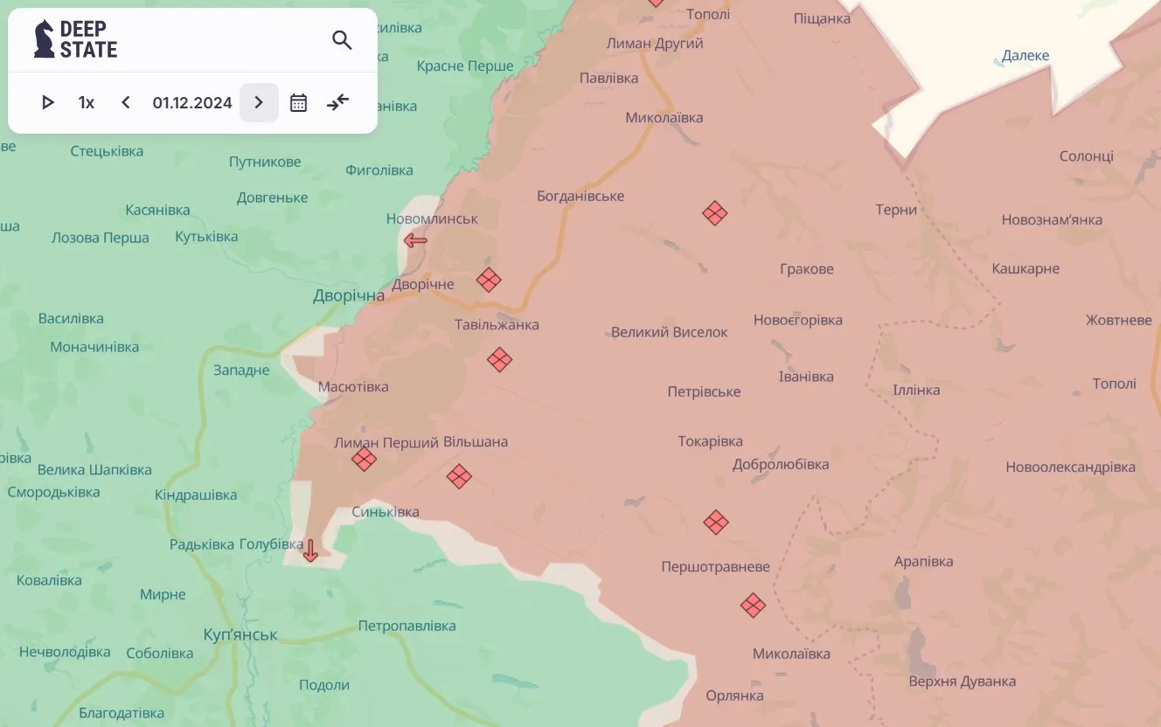Click the unit marker below Вільшана

[x=459, y=476]
